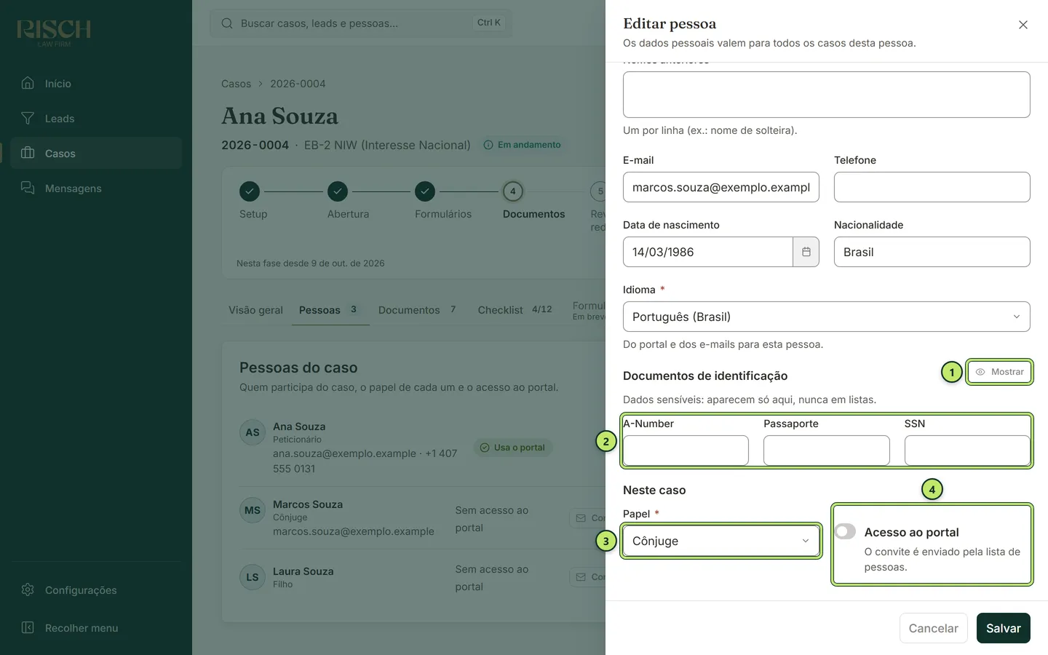
Task: Click the Setup completed step circle
Action: (250, 191)
